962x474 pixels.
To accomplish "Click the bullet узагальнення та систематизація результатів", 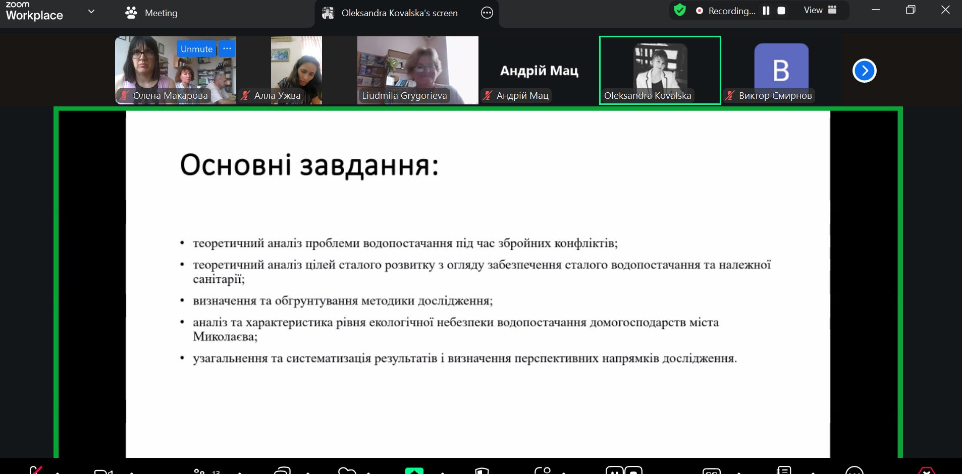I will 465,358.
